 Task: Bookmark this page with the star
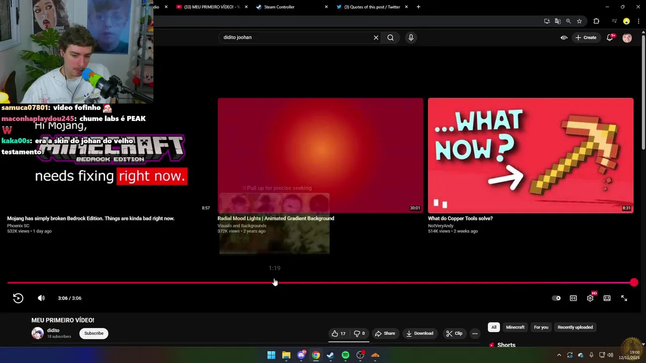pos(579,21)
